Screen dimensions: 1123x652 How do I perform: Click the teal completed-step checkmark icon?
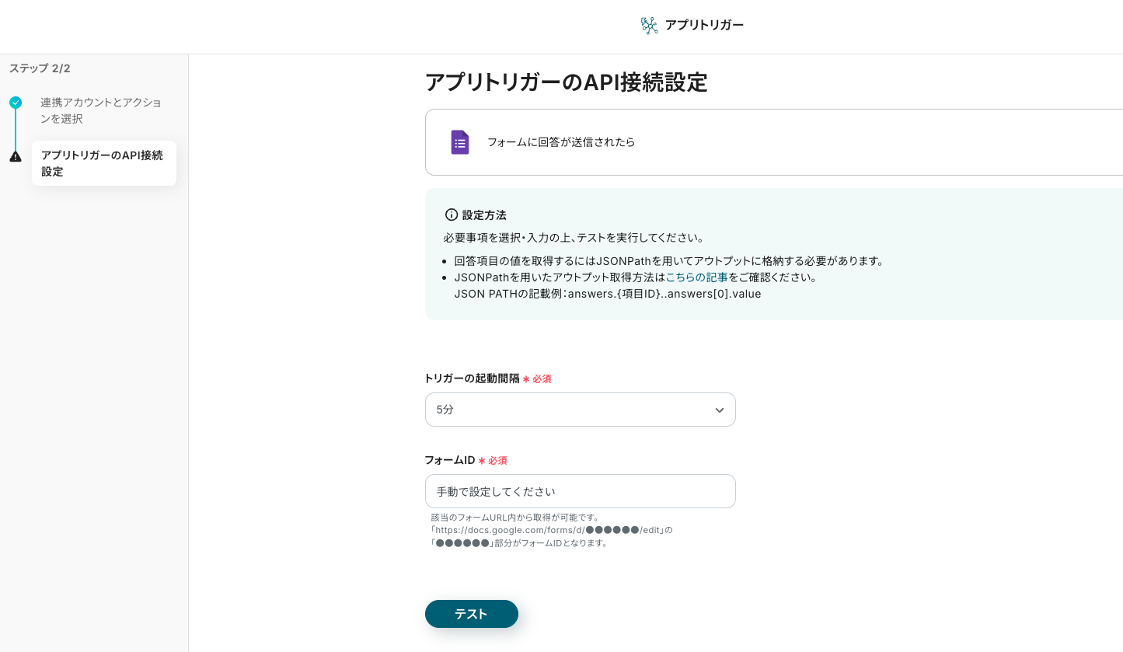point(16,103)
